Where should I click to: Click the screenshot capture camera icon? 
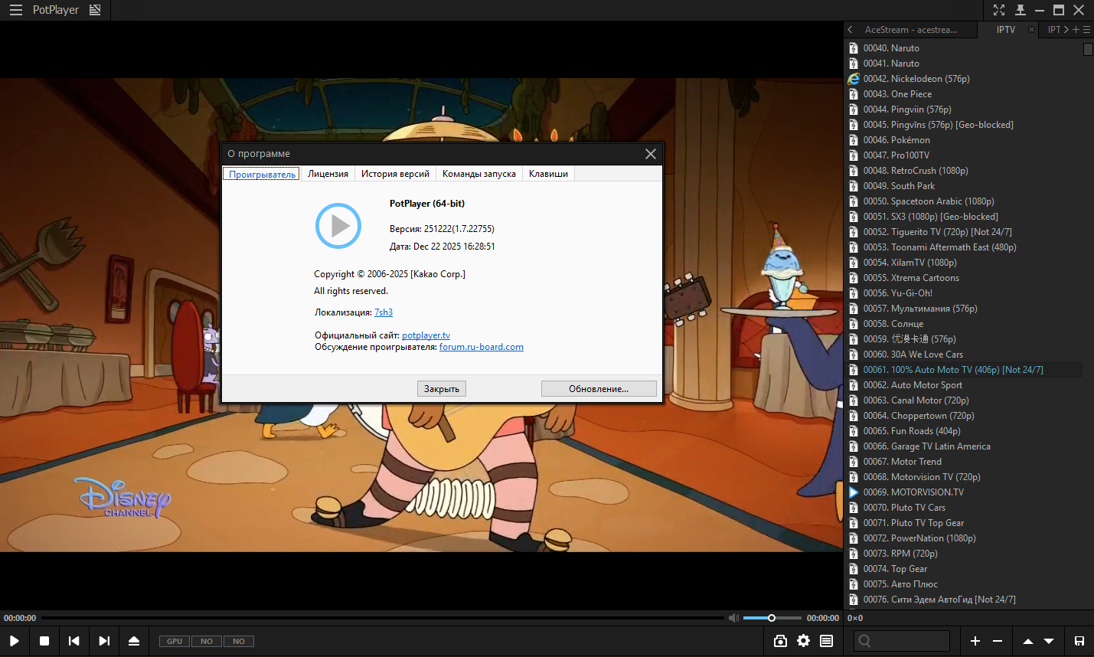[780, 641]
